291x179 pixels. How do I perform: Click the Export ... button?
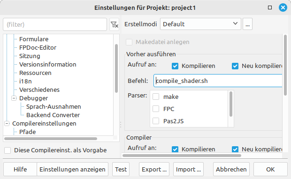pyautogui.click(x=154, y=169)
